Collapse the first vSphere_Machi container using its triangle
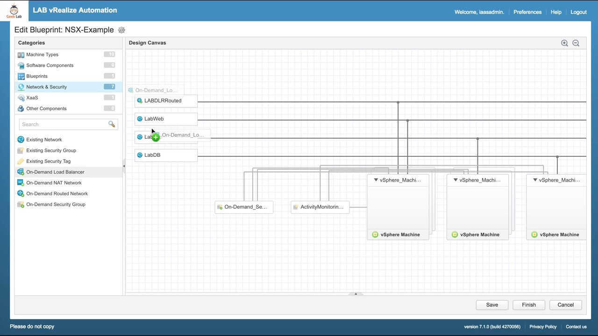 click(x=376, y=180)
